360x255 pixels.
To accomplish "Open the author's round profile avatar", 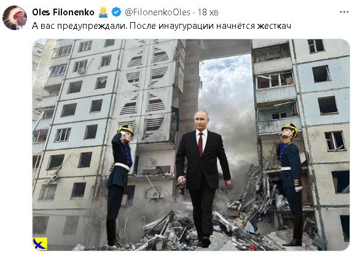I will (15, 18).
